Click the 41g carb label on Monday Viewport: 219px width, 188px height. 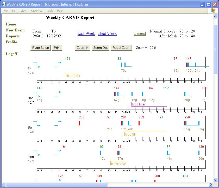coord(170,159)
